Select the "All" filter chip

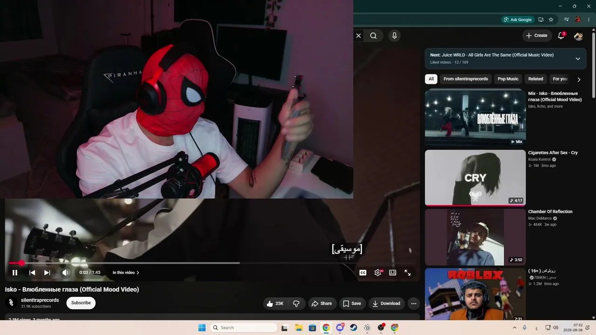coord(431,79)
